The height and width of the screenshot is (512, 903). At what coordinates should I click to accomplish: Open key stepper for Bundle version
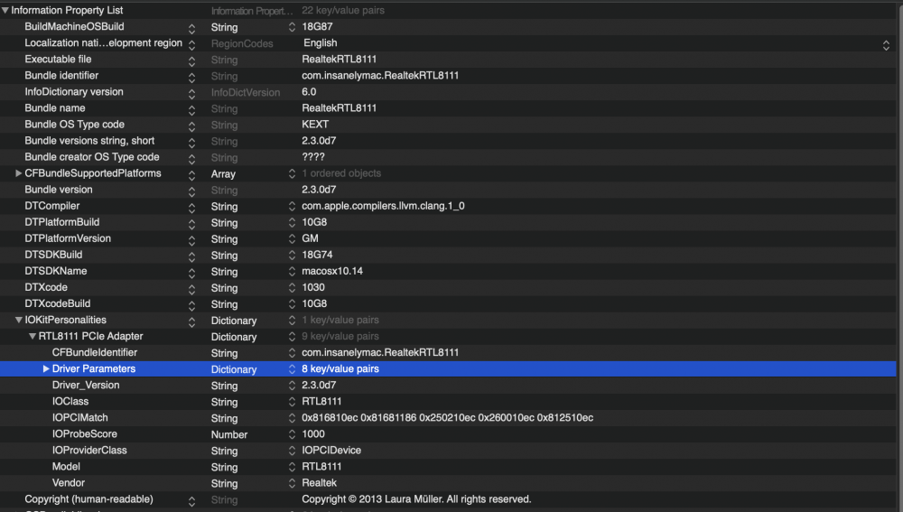click(191, 191)
